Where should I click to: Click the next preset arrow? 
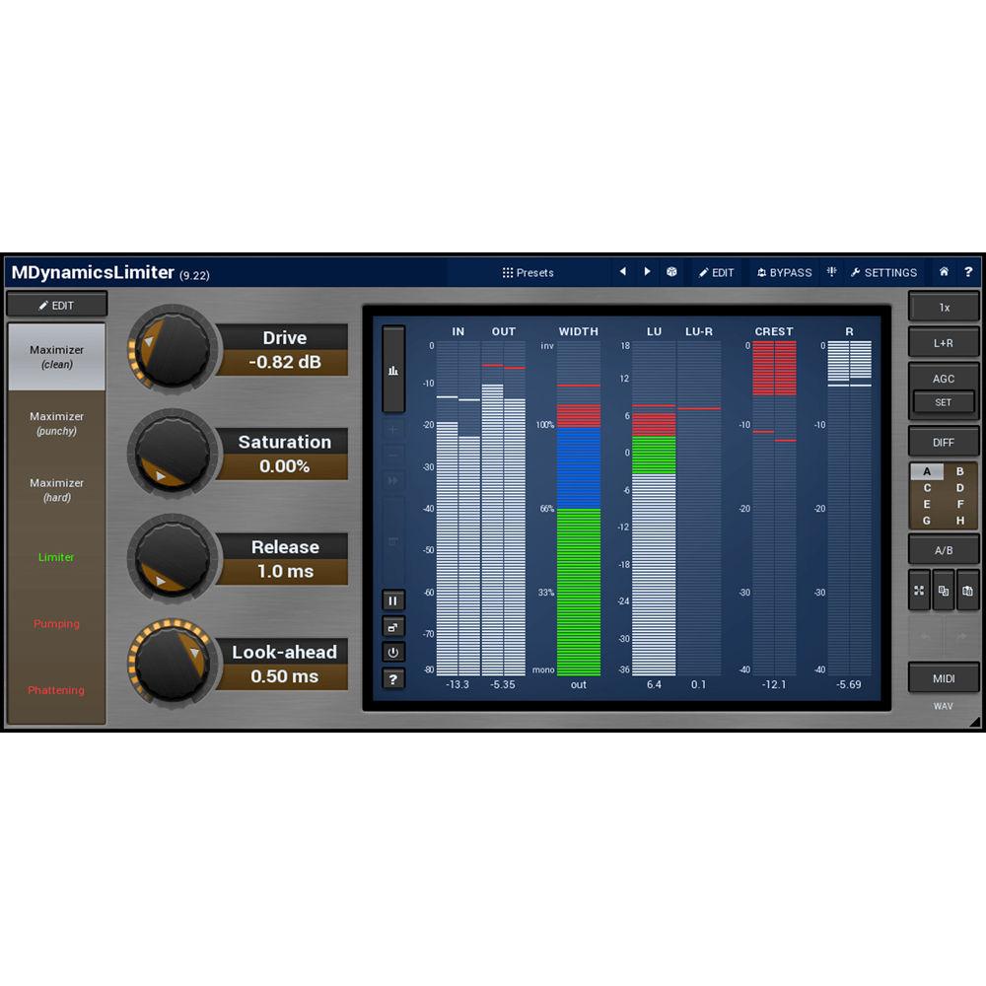coord(647,272)
